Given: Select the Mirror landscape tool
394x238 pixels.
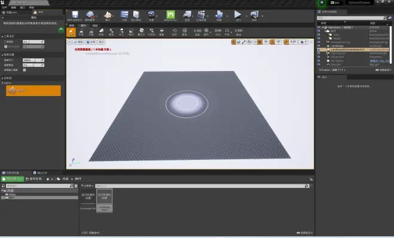Looking at the screenshot, I should [162, 32].
